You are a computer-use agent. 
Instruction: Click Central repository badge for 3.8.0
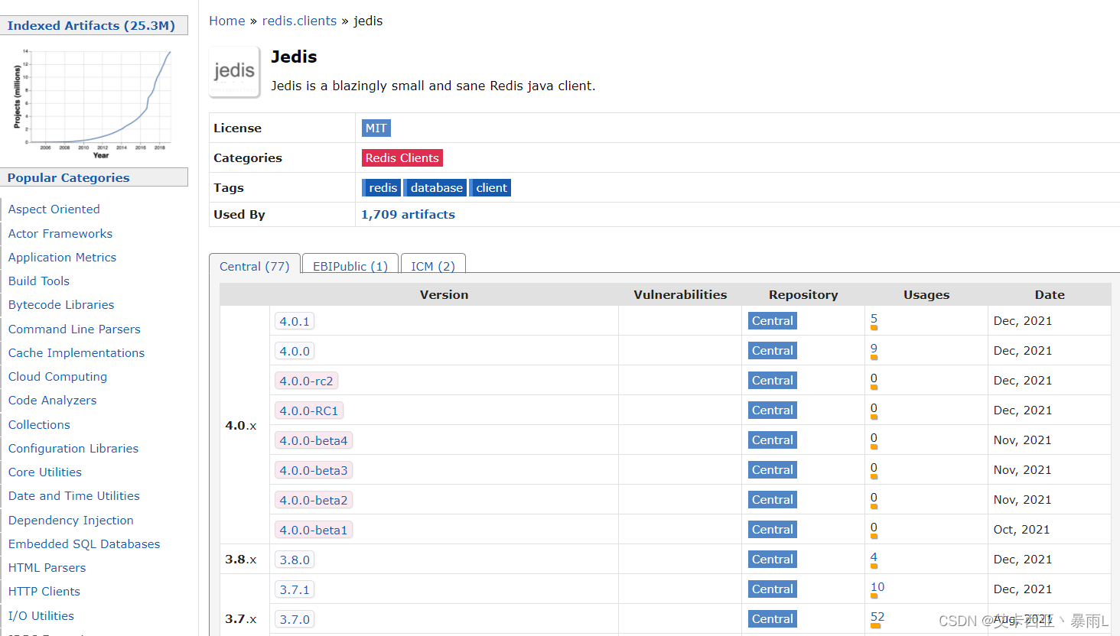point(773,560)
